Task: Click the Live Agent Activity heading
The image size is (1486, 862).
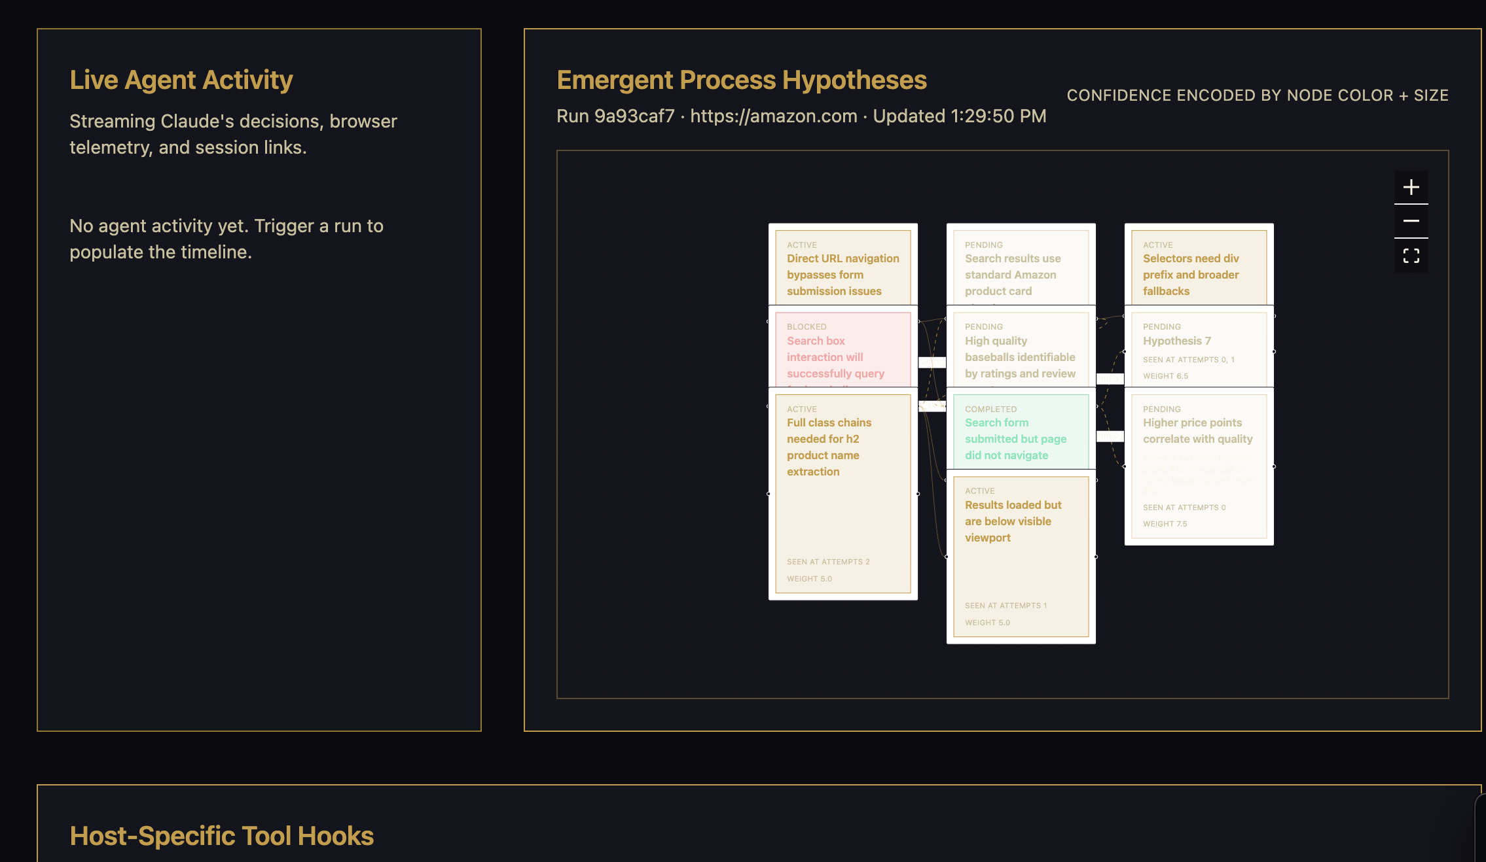Action: pos(181,80)
